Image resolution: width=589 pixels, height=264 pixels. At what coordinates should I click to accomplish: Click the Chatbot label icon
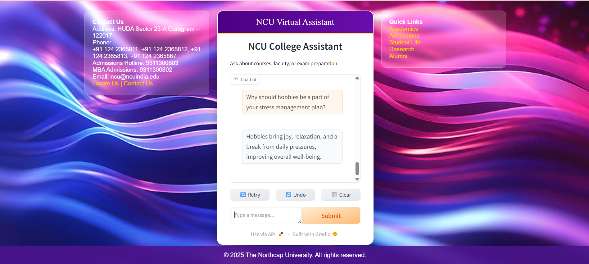(236, 79)
